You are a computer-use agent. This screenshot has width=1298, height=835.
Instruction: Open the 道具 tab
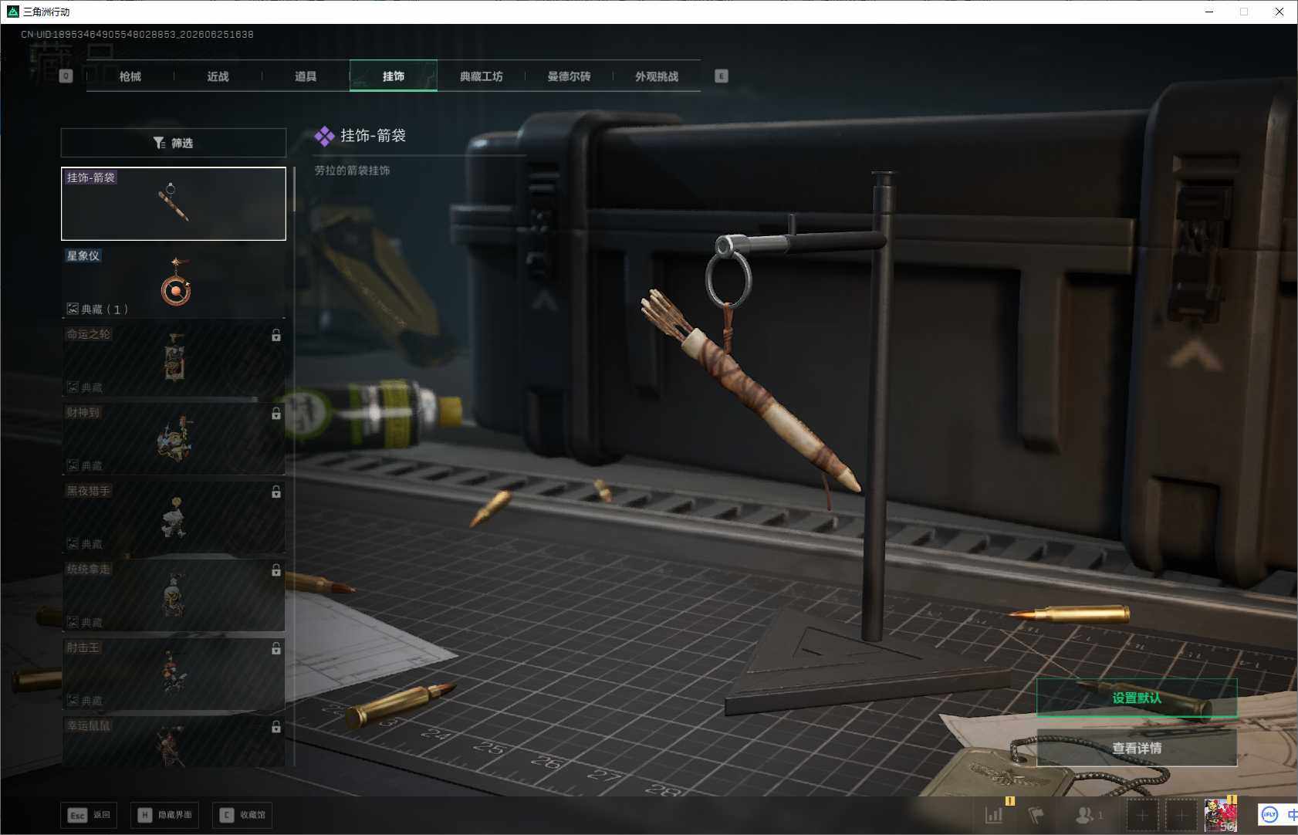306,76
